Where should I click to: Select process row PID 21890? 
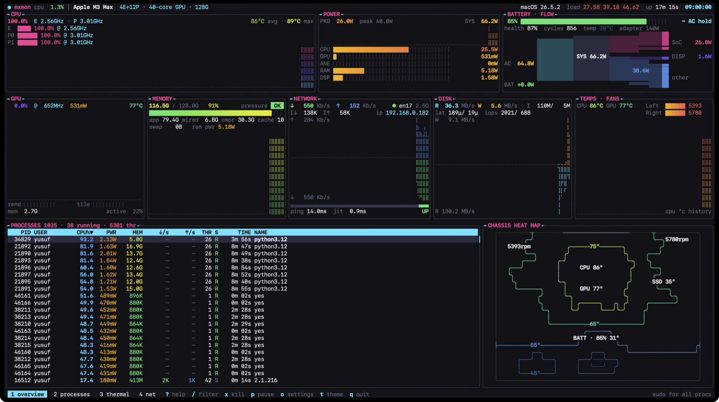pyautogui.click(x=243, y=253)
